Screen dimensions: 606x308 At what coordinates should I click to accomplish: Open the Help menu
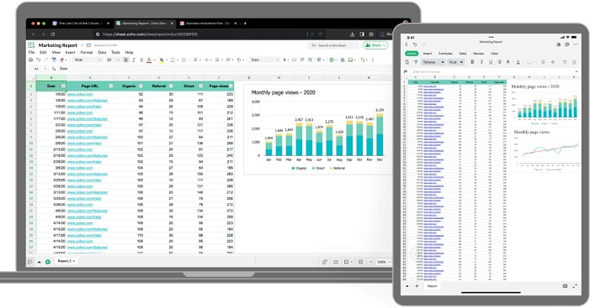(129, 52)
